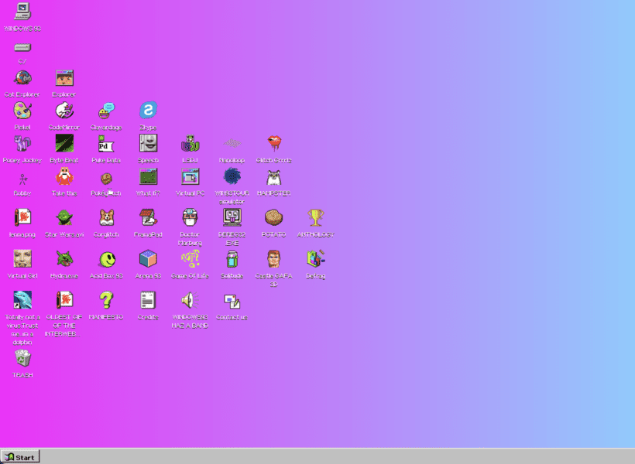This screenshot has height=464, width=635.
Task: Click the ANTHOLOGY trophy icon
Action: coord(315,218)
